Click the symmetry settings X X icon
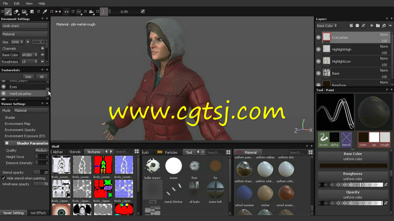Image resolution: width=394 pixels, height=221 pixels. 66,11
